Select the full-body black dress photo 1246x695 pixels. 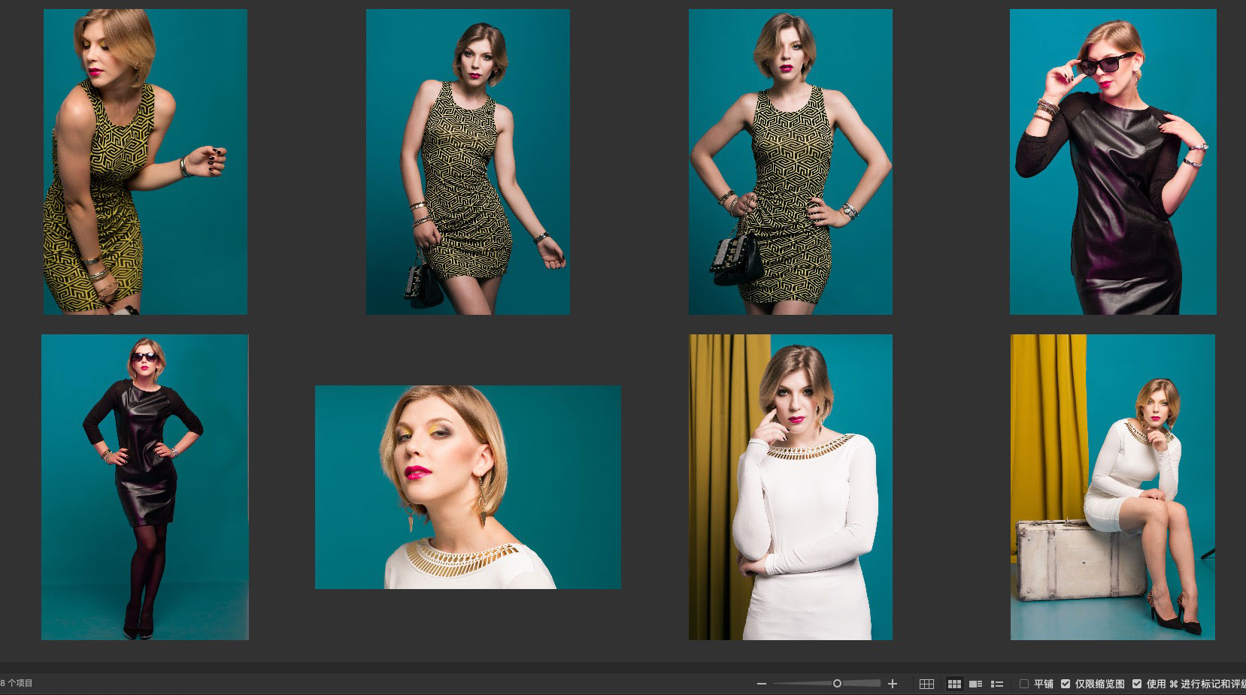[145, 487]
